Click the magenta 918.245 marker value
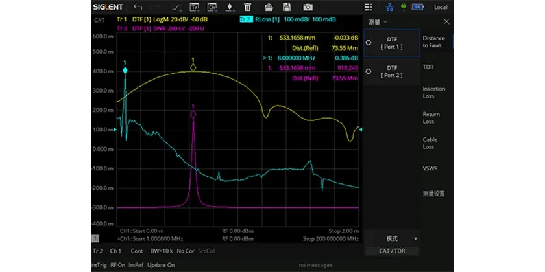Image resolution: width=545 pixels, height=272 pixels. click(x=348, y=68)
